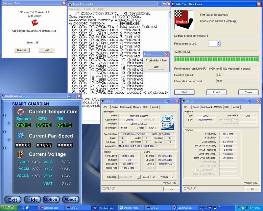
Task: Switch to Cache tab in left CPU-Z window
Action: (x=114, y=107)
